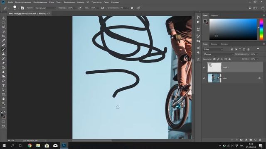Open the Фильтр menu
Screen dimensions: 266x149
point(81,2)
